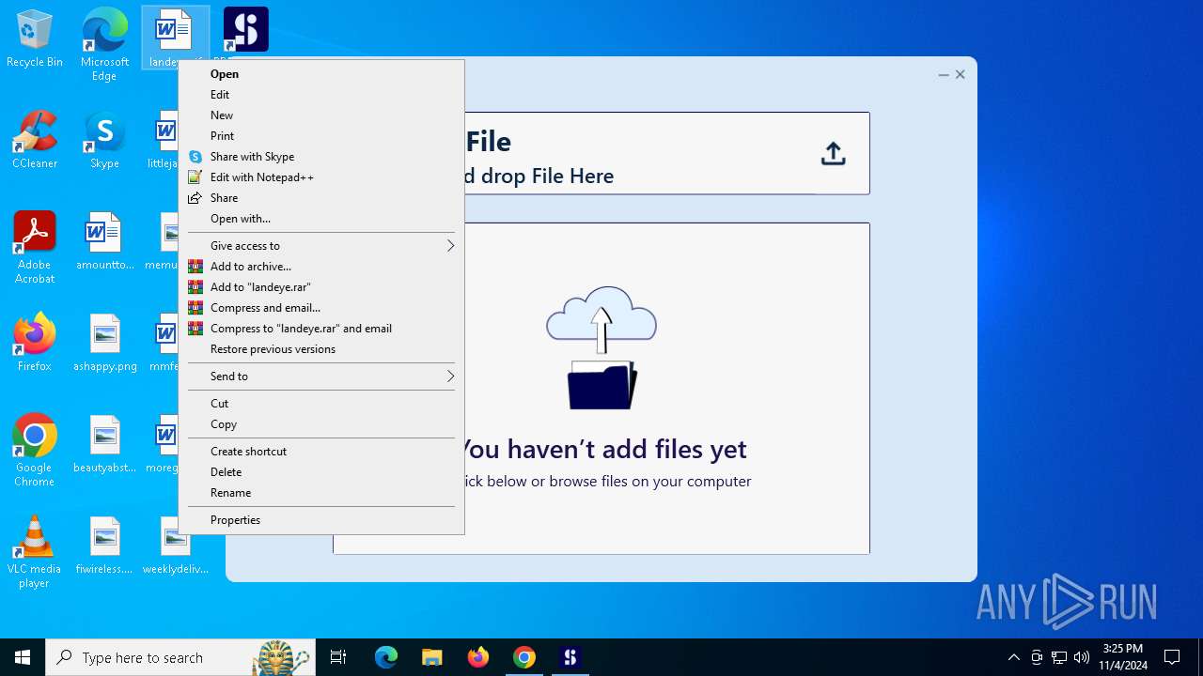The image size is (1203, 676).
Task: Select the Skype desktop shortcut
Action: (104, 140)
